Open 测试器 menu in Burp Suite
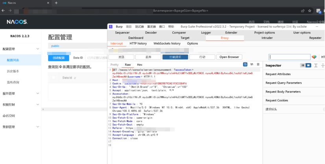This screenshot has height=164, width=325. tap(140, 26)
